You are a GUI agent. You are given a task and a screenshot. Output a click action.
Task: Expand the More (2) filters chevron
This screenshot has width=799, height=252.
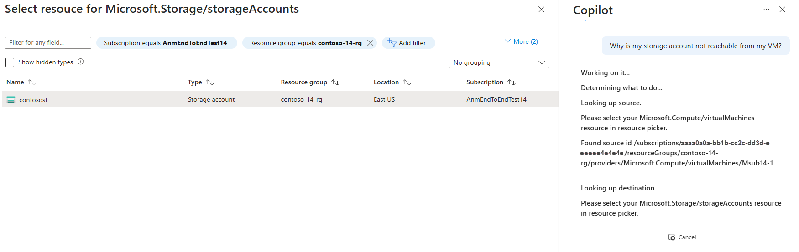pos(507,41)
